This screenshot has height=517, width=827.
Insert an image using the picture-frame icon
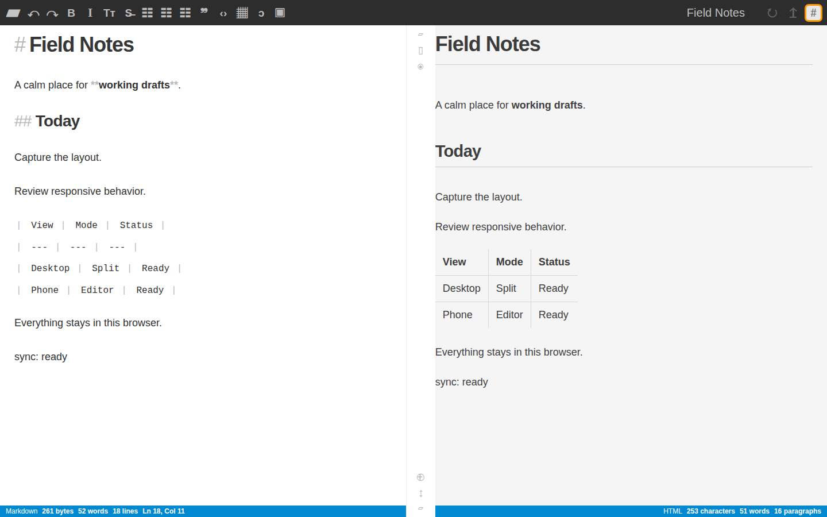pyautogui.click(x=280, y=13)
